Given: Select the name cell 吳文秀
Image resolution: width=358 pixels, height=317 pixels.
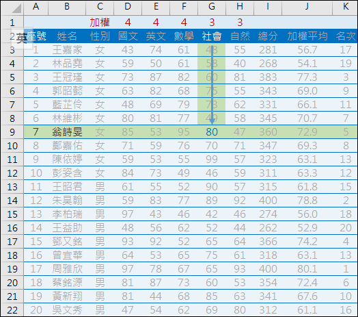Looking at the screenshot, I should point(67,310).
